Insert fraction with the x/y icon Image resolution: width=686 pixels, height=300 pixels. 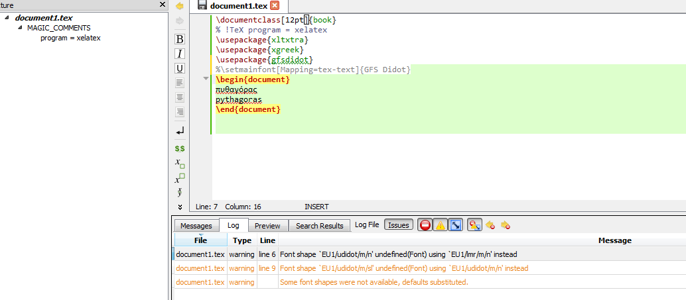coord(179,192)
